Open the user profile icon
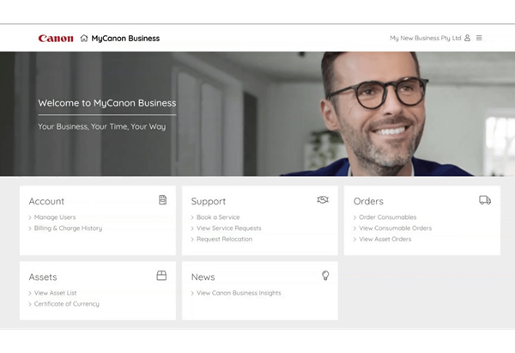 click(x=468, y=38)
